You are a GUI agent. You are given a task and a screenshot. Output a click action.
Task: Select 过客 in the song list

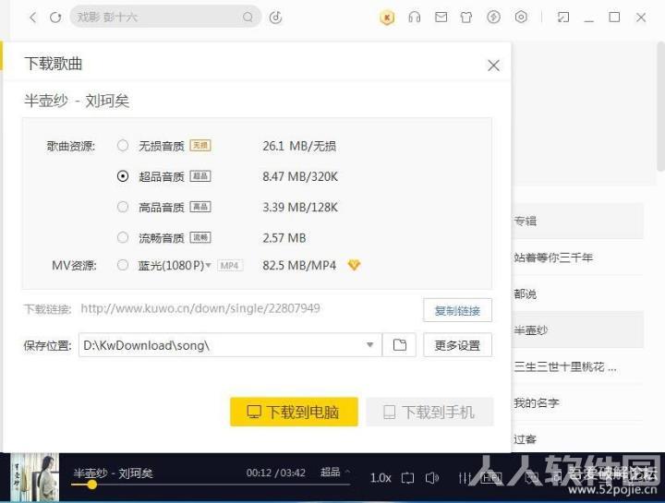coord(577,439)
